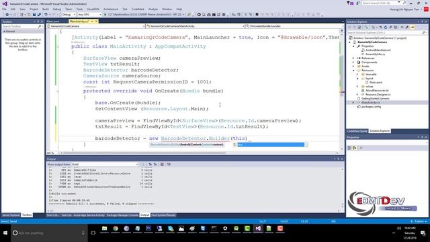The width and height of the screenshot is (430, 242).
Task: Open the OnCreate(Bundle bundle) member dropdown
Action: pos(294,26)
